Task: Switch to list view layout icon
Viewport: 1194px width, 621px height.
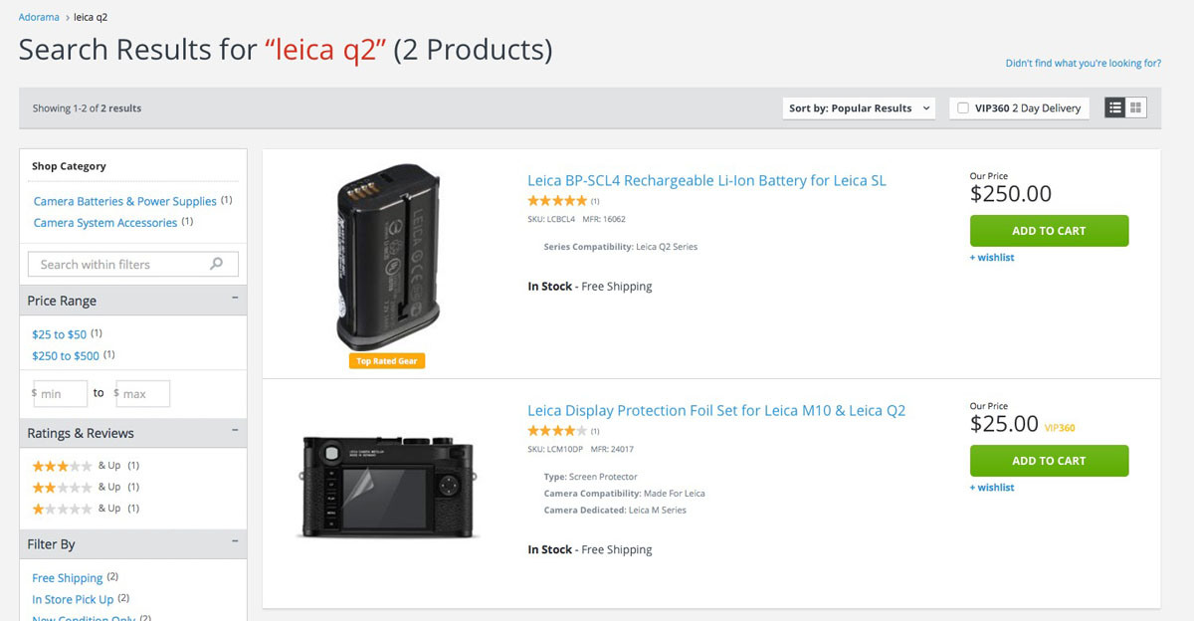Action: [x=1115, y=107]
